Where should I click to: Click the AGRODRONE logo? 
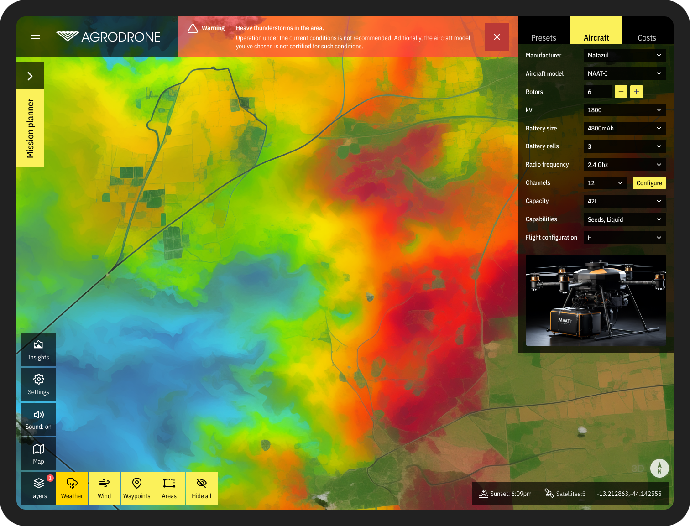(x=108, y=37)
